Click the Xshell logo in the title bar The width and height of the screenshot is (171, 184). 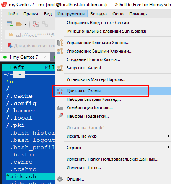[x=4, y=4]
